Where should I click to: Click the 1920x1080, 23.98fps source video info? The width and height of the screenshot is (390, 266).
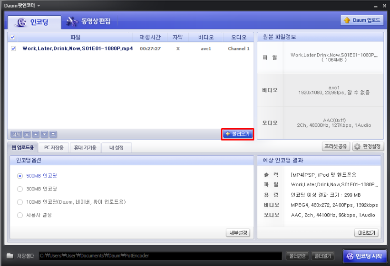(334, 93)
